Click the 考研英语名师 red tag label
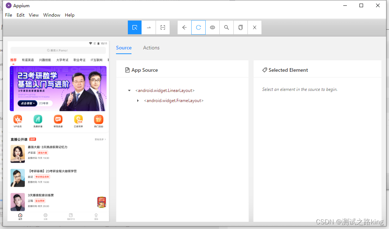Image resolution: width=389 pixels, height=229 pixels. pos(42,177)
